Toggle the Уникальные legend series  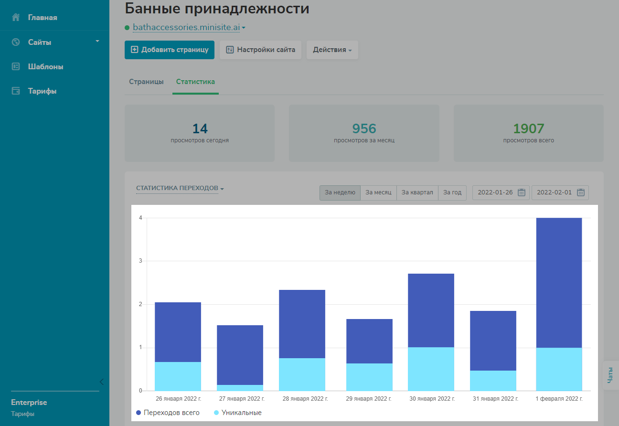(238, 413)
